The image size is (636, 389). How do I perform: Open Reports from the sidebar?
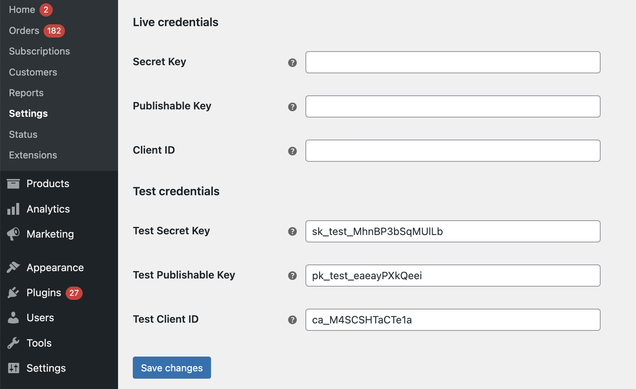pos(26,93)
